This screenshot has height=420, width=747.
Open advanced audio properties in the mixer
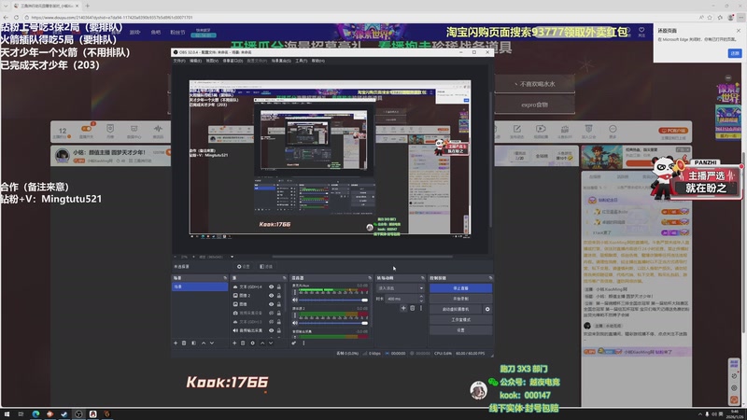[x=294, y=343]
